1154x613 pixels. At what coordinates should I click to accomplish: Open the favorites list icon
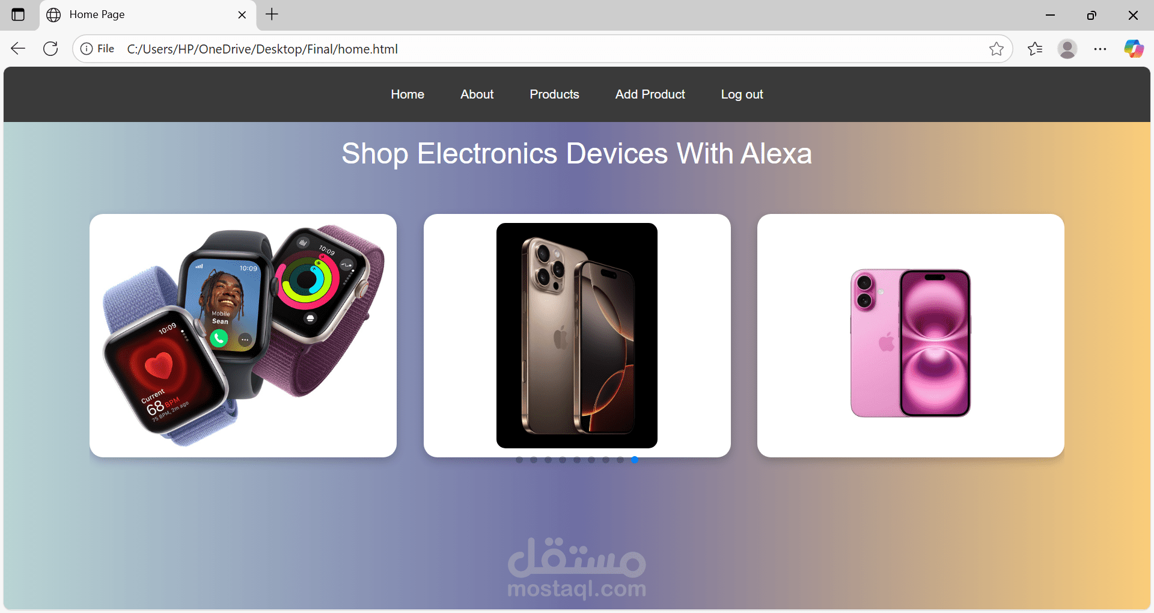click(1035, 49)
